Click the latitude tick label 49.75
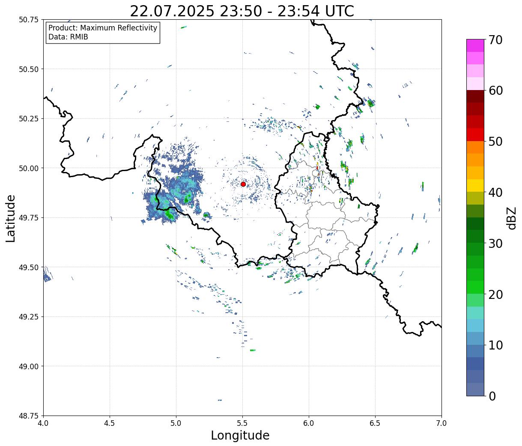Viewport: 522px width, 446px height. click(29, 218)
